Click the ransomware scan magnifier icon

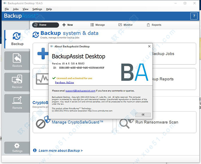126,123
